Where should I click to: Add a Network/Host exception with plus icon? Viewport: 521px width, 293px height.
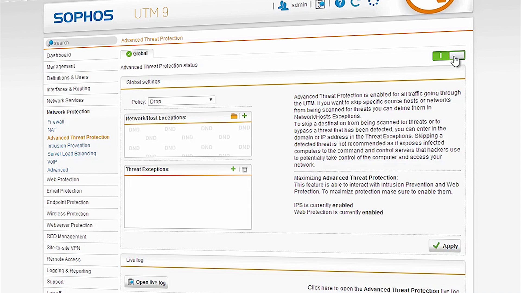[244, 116]
